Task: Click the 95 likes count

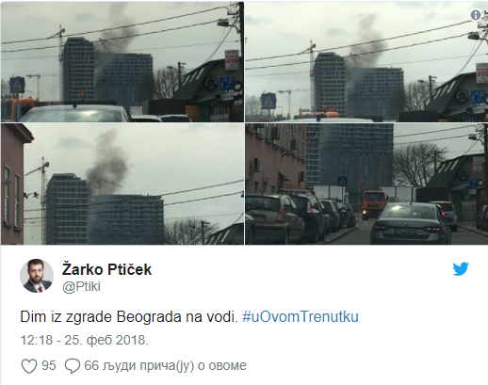Action: click(x=49, y=365)
